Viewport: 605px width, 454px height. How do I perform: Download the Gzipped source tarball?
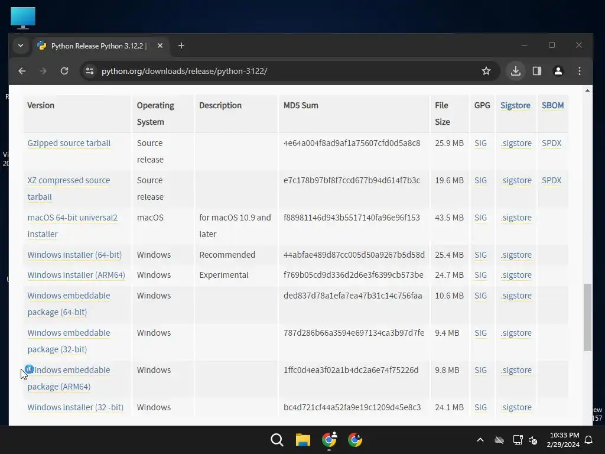[x=69, y=143]
